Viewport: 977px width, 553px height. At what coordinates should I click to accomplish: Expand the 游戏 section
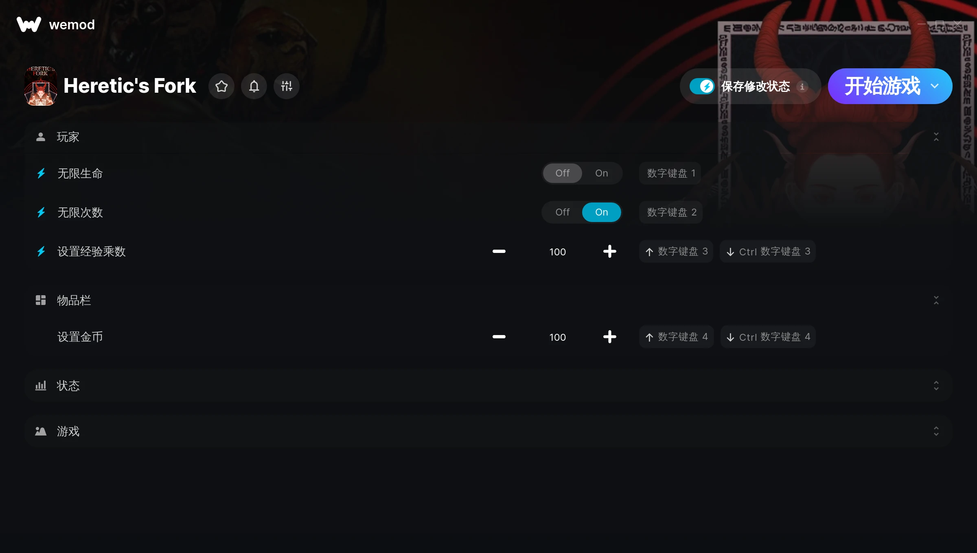pos(936,431)
